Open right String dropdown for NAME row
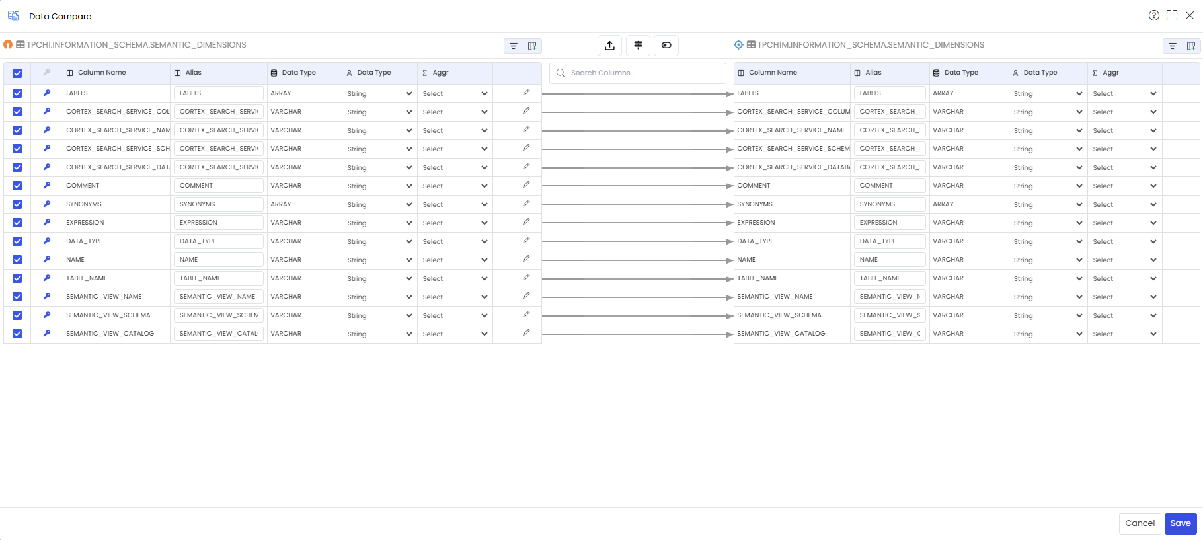The image size is (1203, 540). [x=1048, y=260]
